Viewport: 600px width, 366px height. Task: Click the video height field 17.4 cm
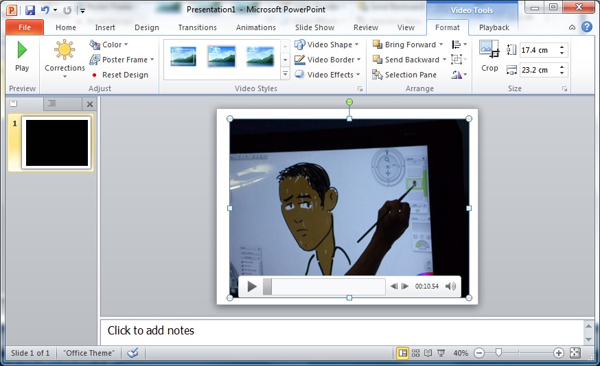point(538,50)
